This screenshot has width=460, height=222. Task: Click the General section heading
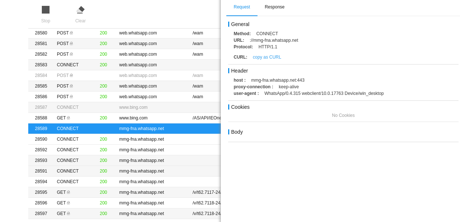[240, 24]
